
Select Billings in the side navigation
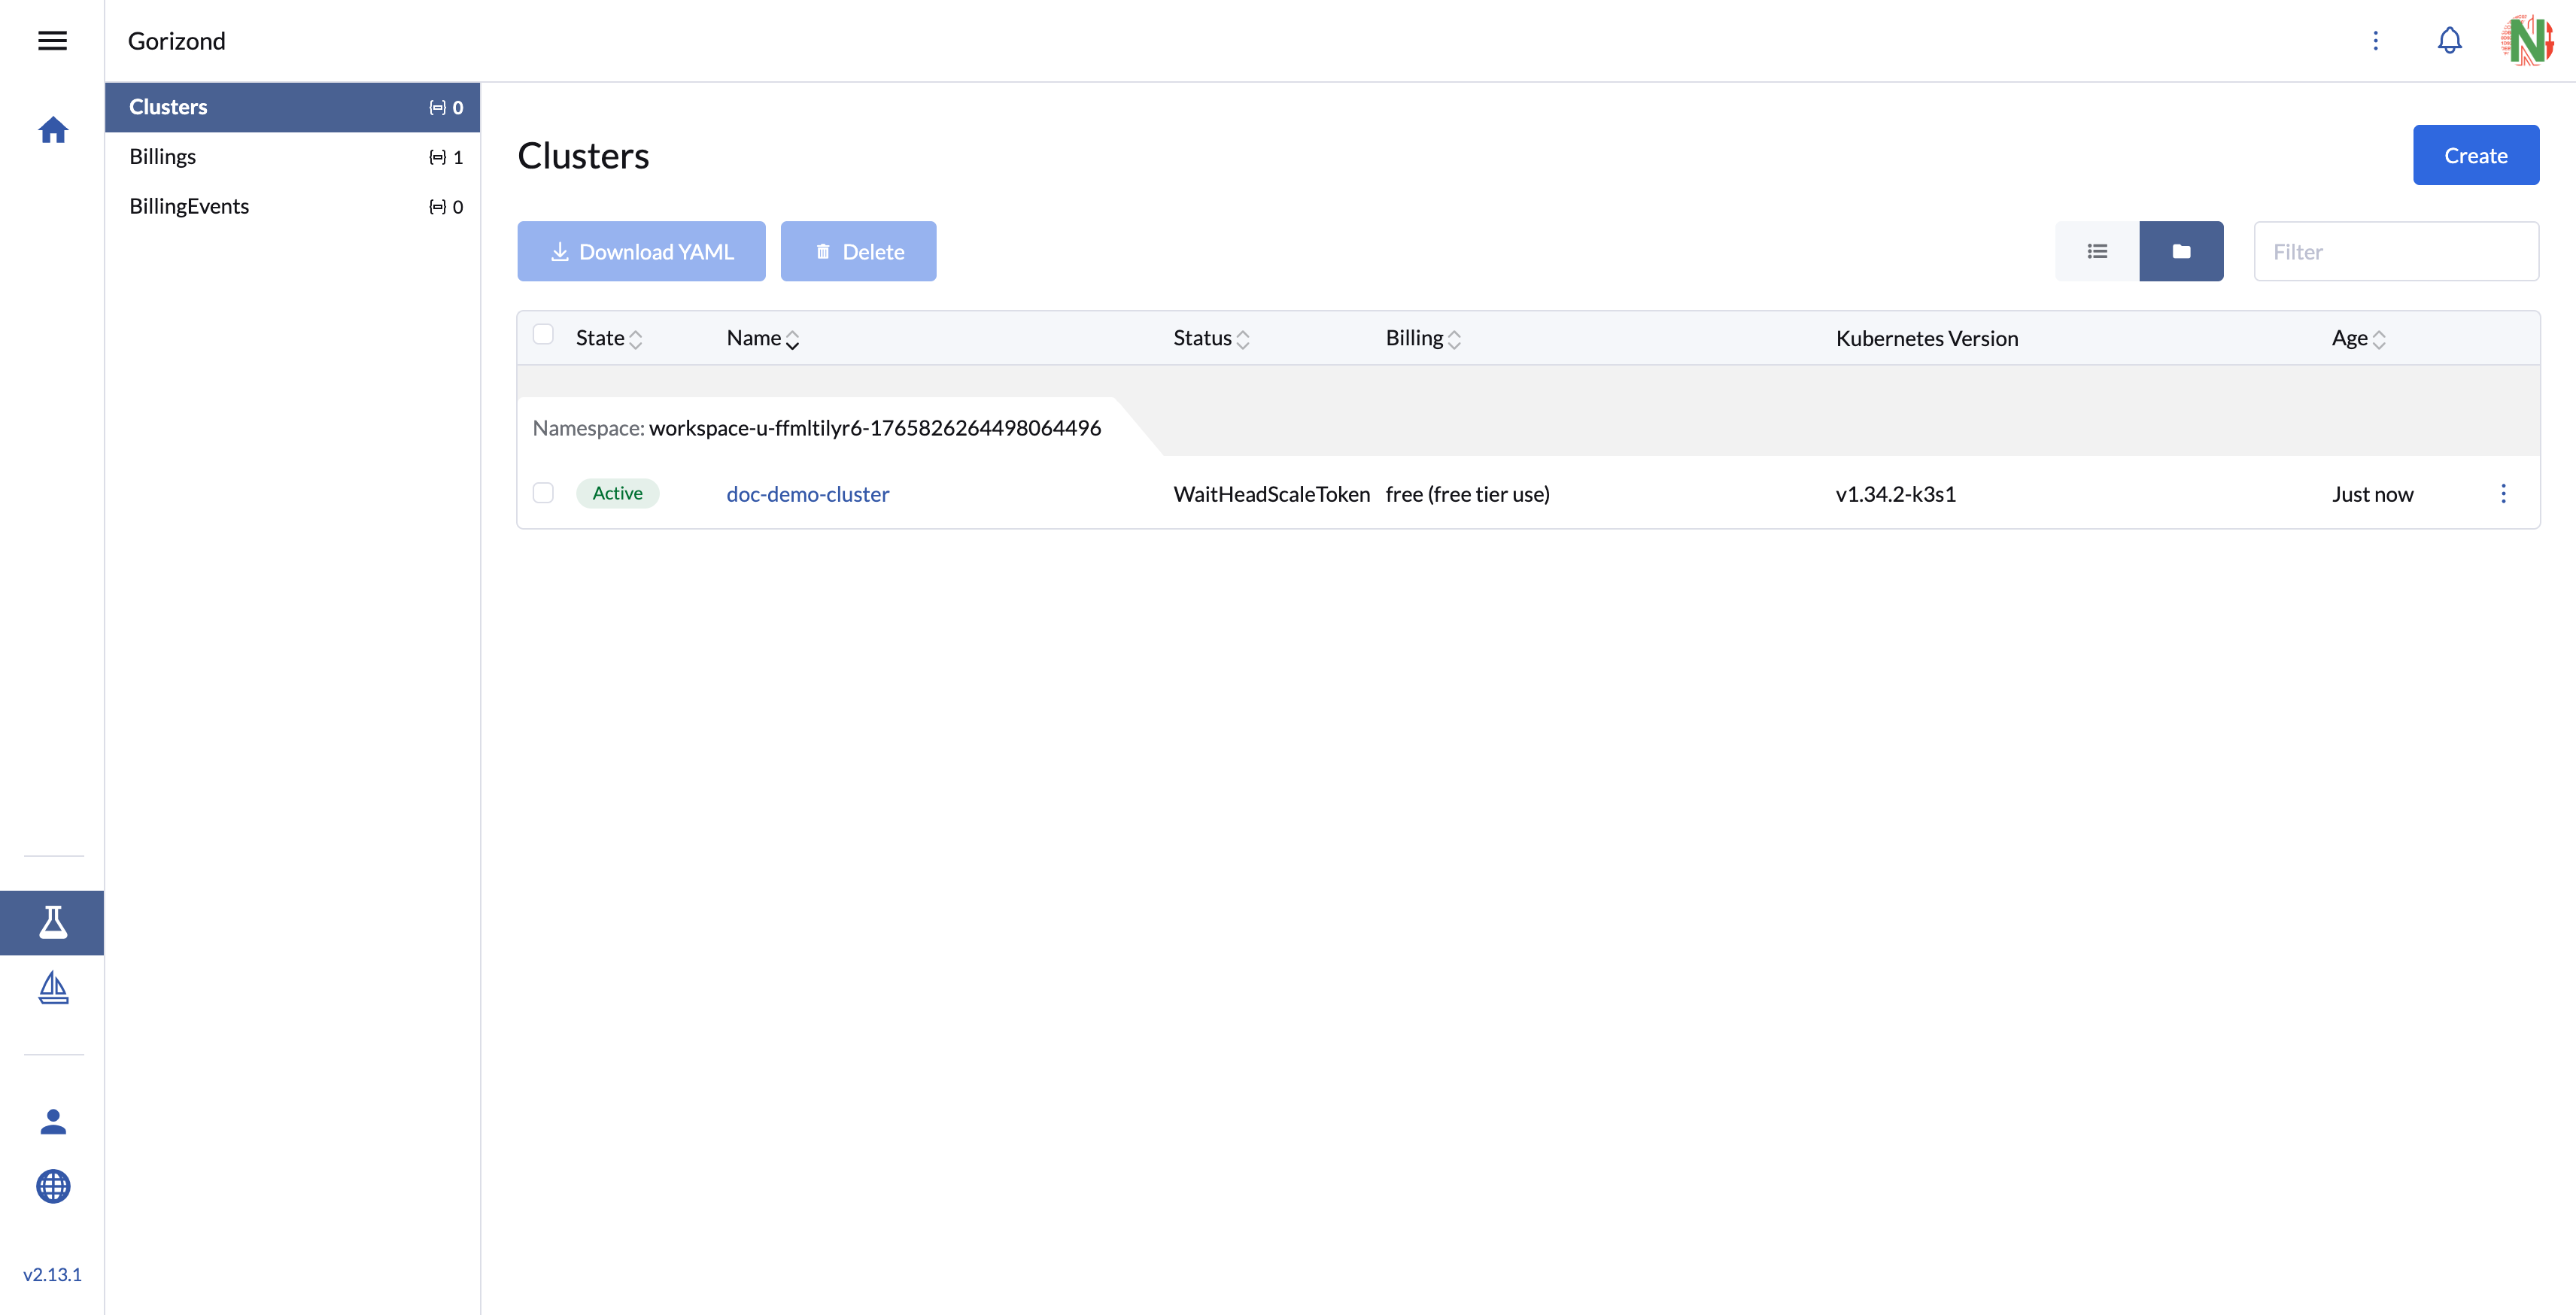point(163,157)
